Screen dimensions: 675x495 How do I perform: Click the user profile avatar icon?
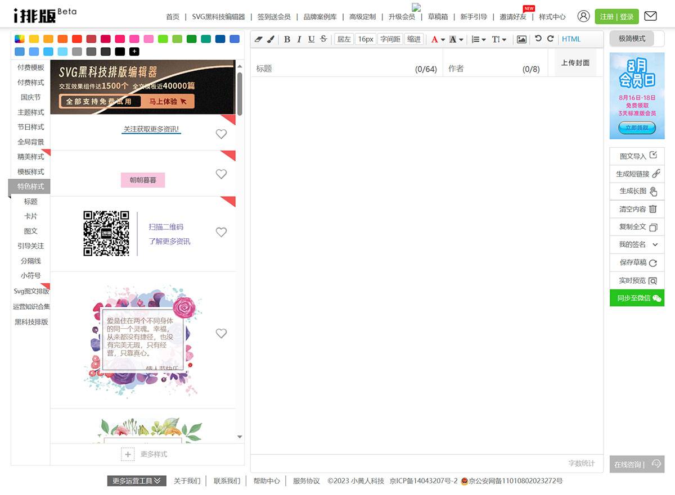[x=584, y=16]
